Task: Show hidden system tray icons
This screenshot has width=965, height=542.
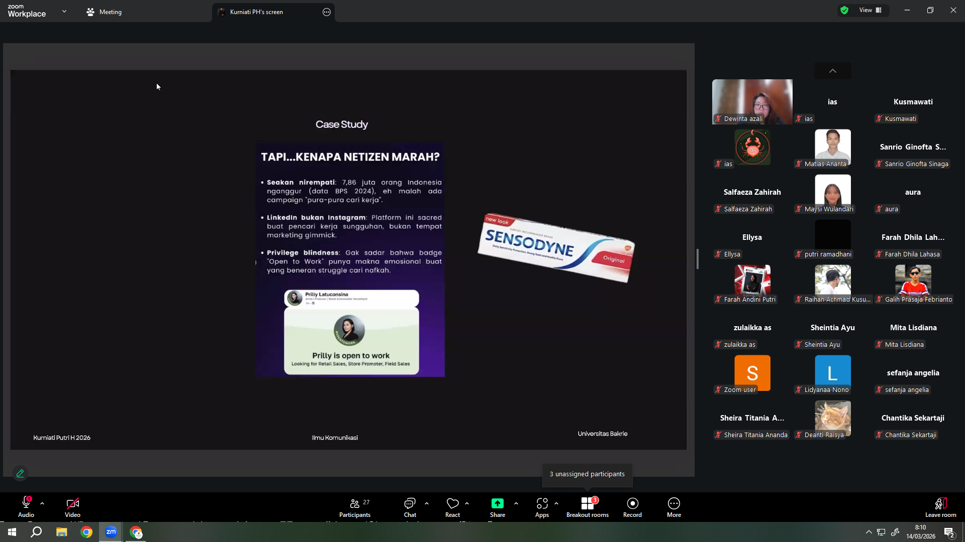Action: click(868, 532)
